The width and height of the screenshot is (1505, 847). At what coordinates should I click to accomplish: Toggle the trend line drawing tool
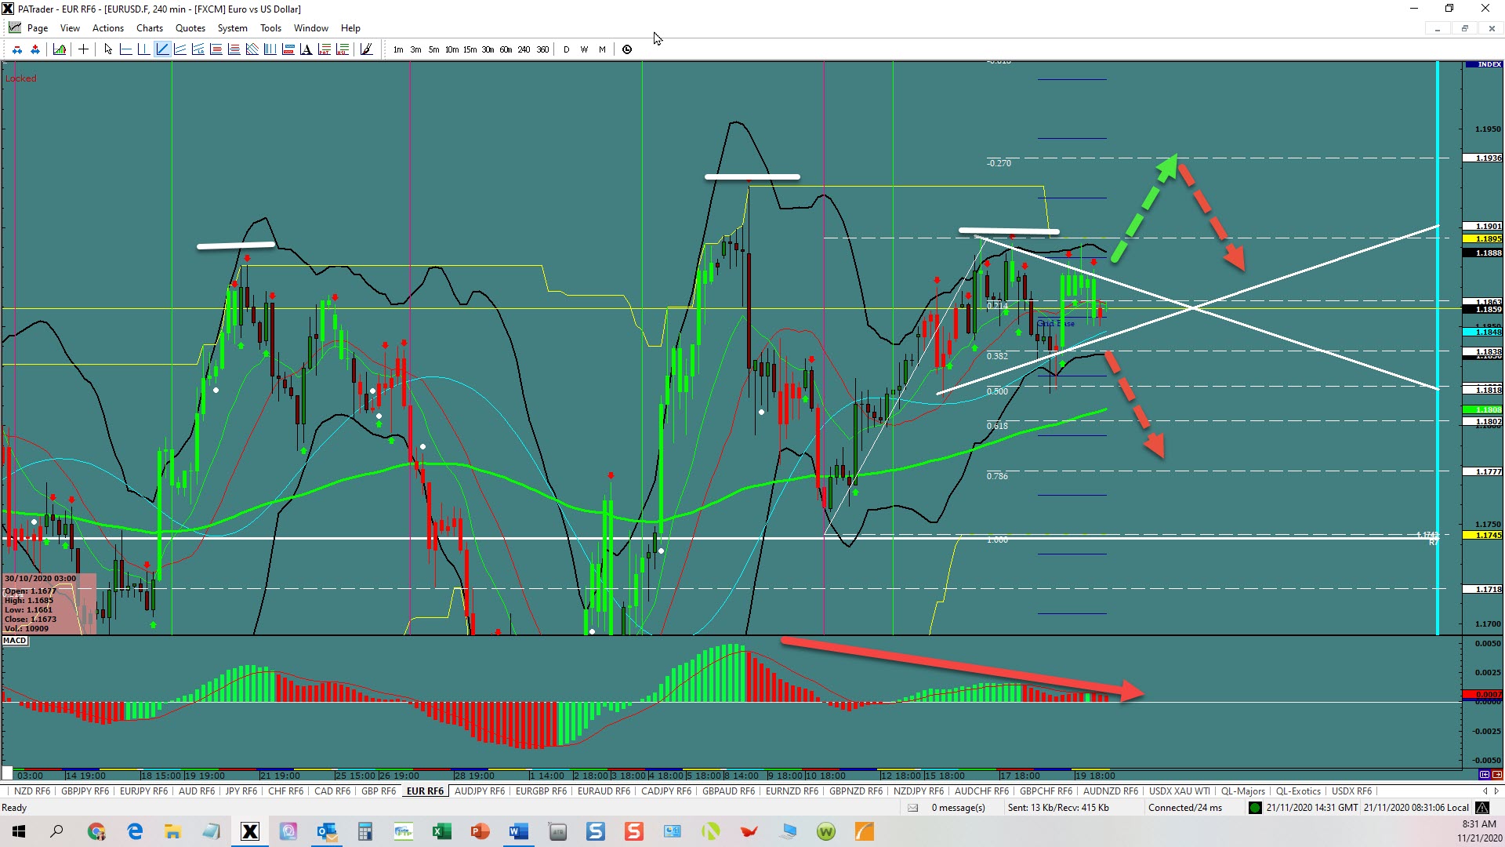(162, 49)
